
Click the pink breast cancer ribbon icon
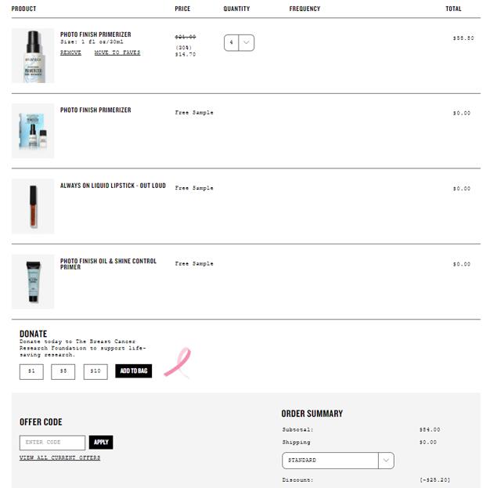click(177, 363)
